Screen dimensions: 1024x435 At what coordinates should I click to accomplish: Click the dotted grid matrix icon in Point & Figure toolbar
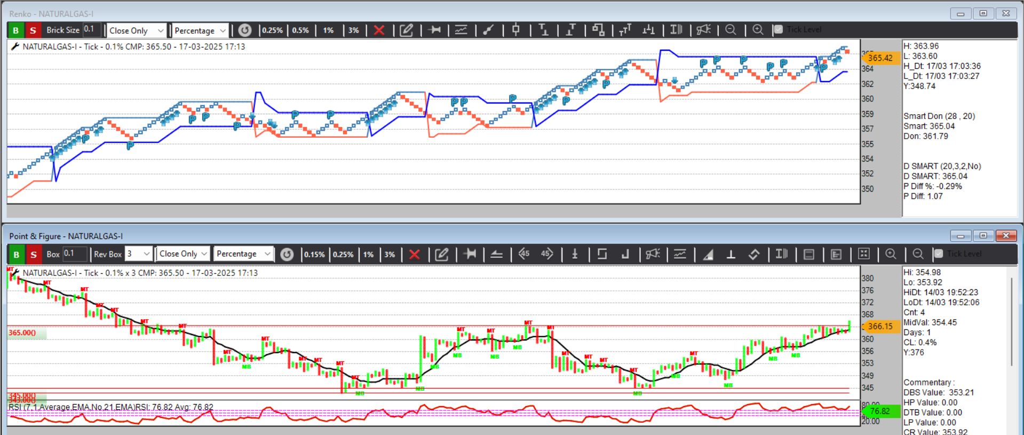[x=864, y=254]
